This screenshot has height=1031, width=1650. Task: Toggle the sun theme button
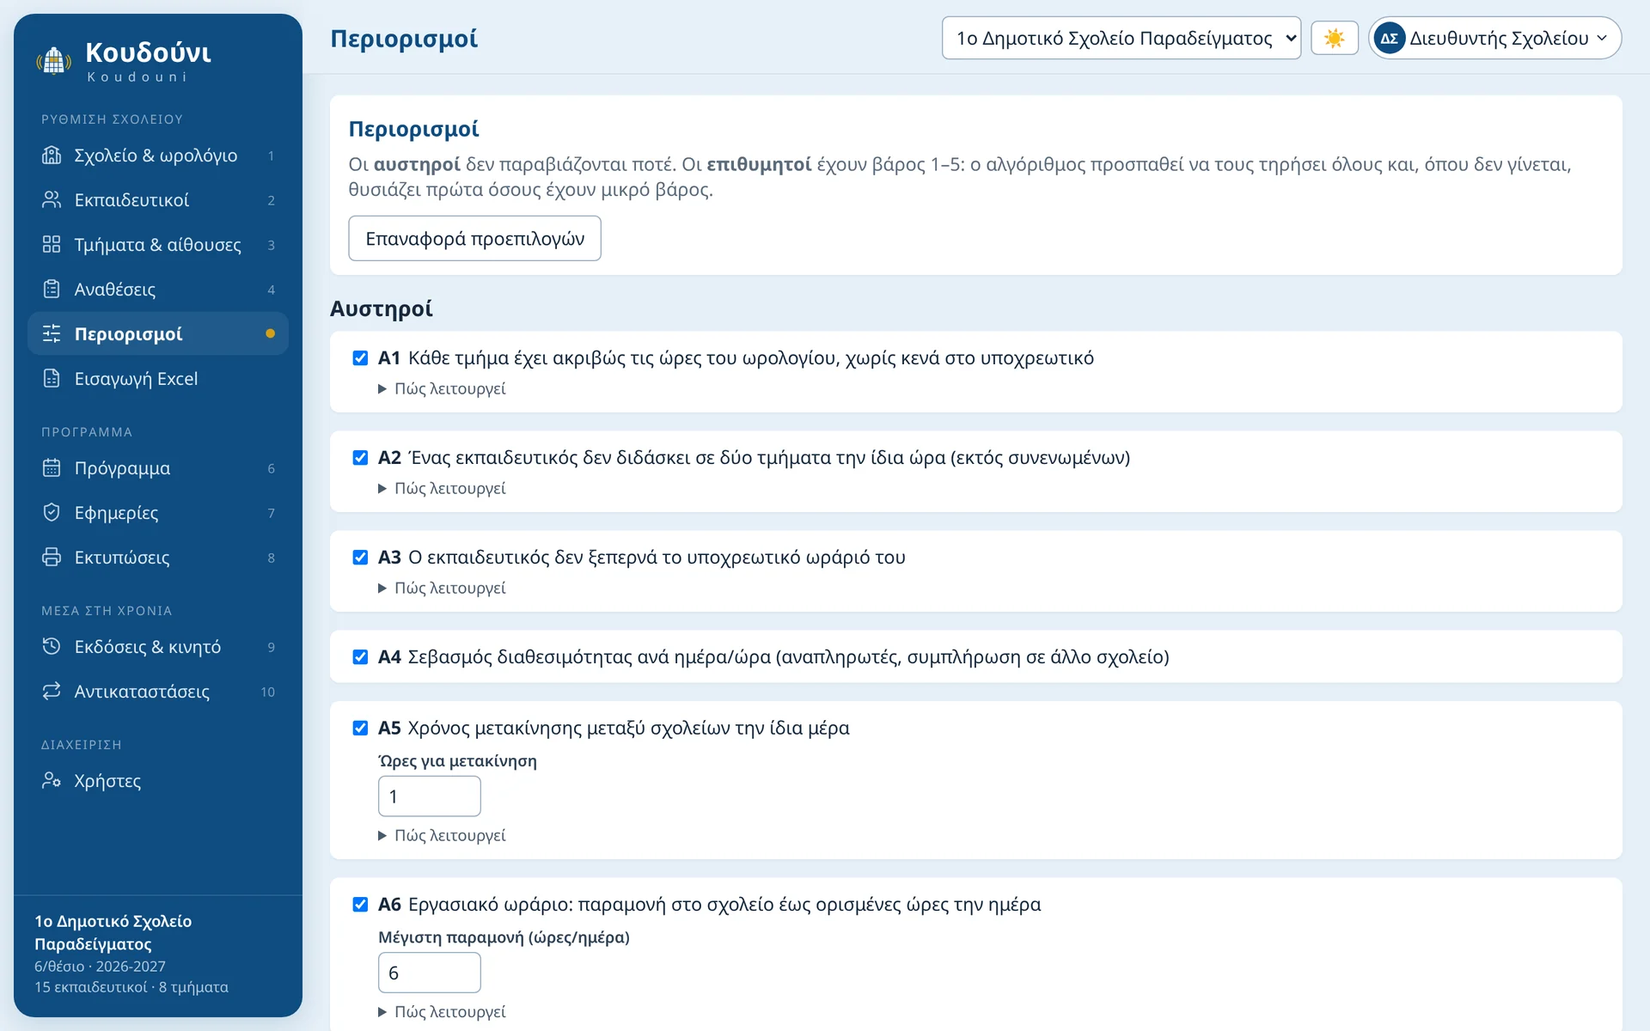(x=1334, y=38)
